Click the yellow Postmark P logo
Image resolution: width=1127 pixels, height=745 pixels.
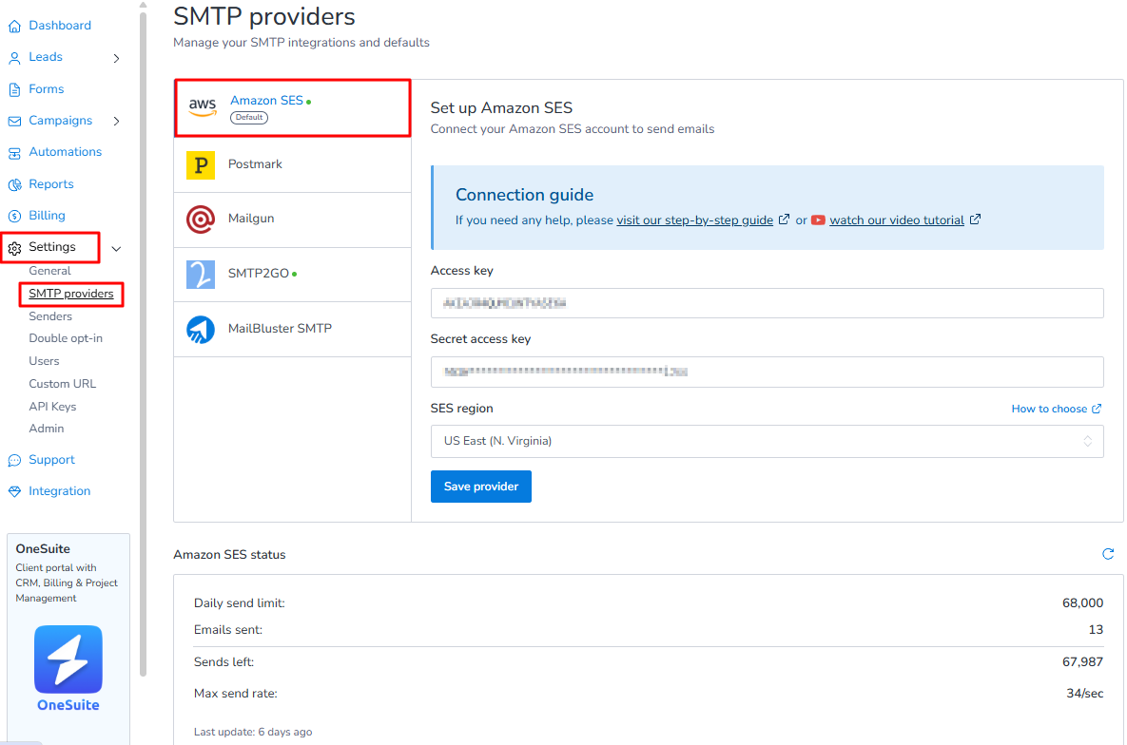pyautogui.click(x=201, y=165)
